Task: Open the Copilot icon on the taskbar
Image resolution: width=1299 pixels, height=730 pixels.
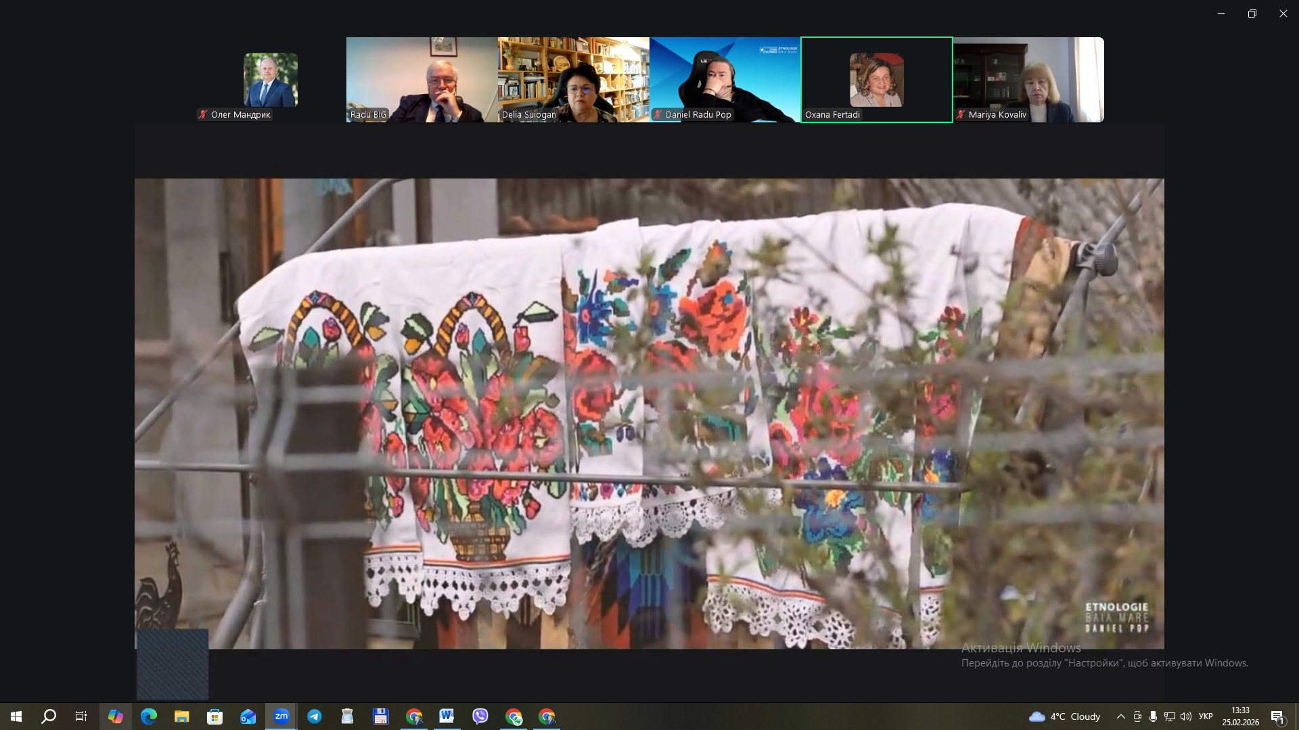Action: coord(116,716)
